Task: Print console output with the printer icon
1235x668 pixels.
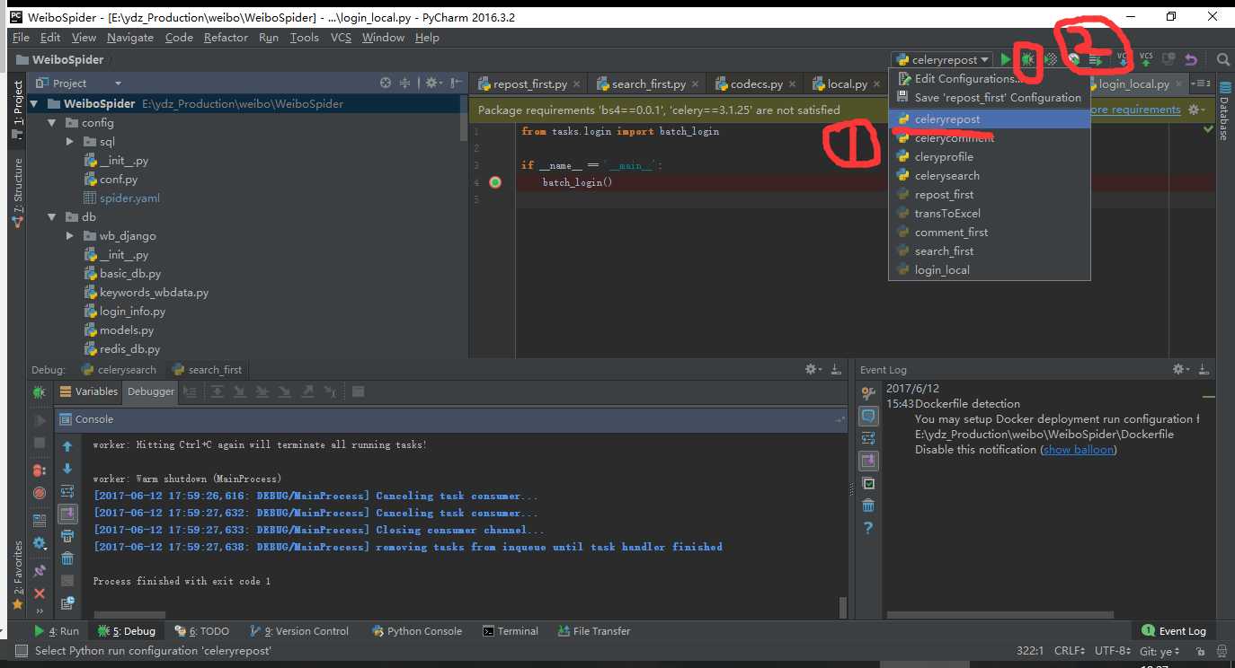Action: pos(67,536)
